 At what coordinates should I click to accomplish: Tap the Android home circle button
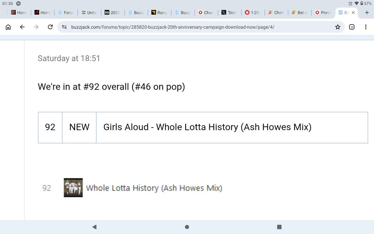coord(187,227)
